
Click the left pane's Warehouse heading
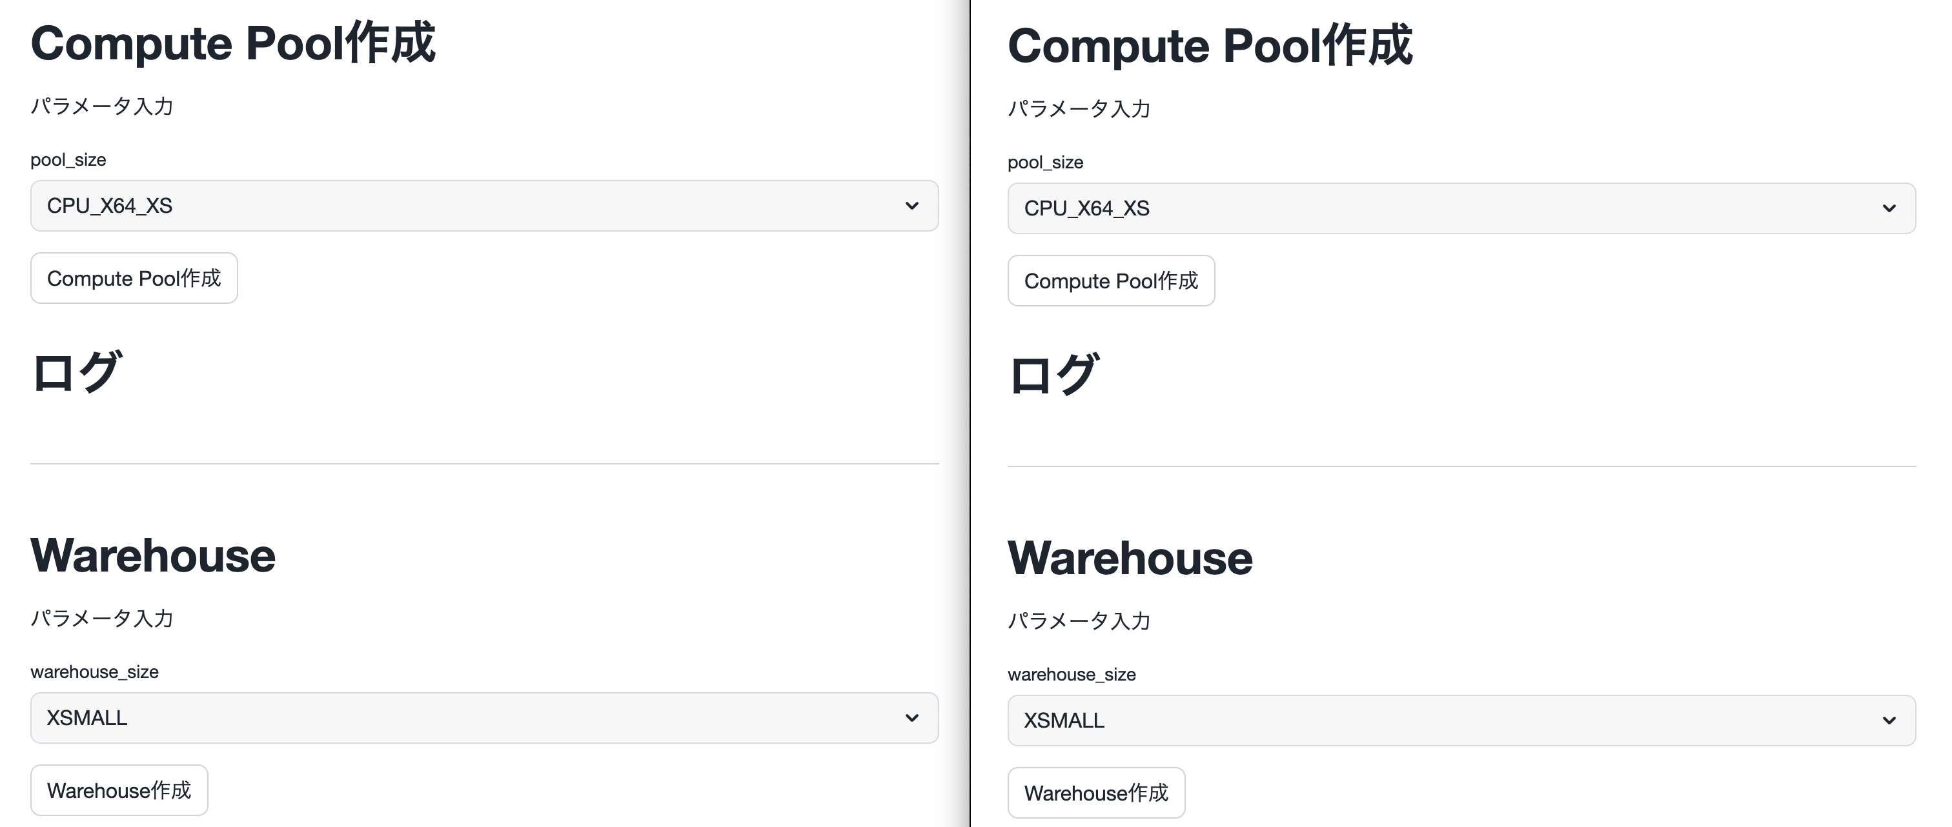153,556
